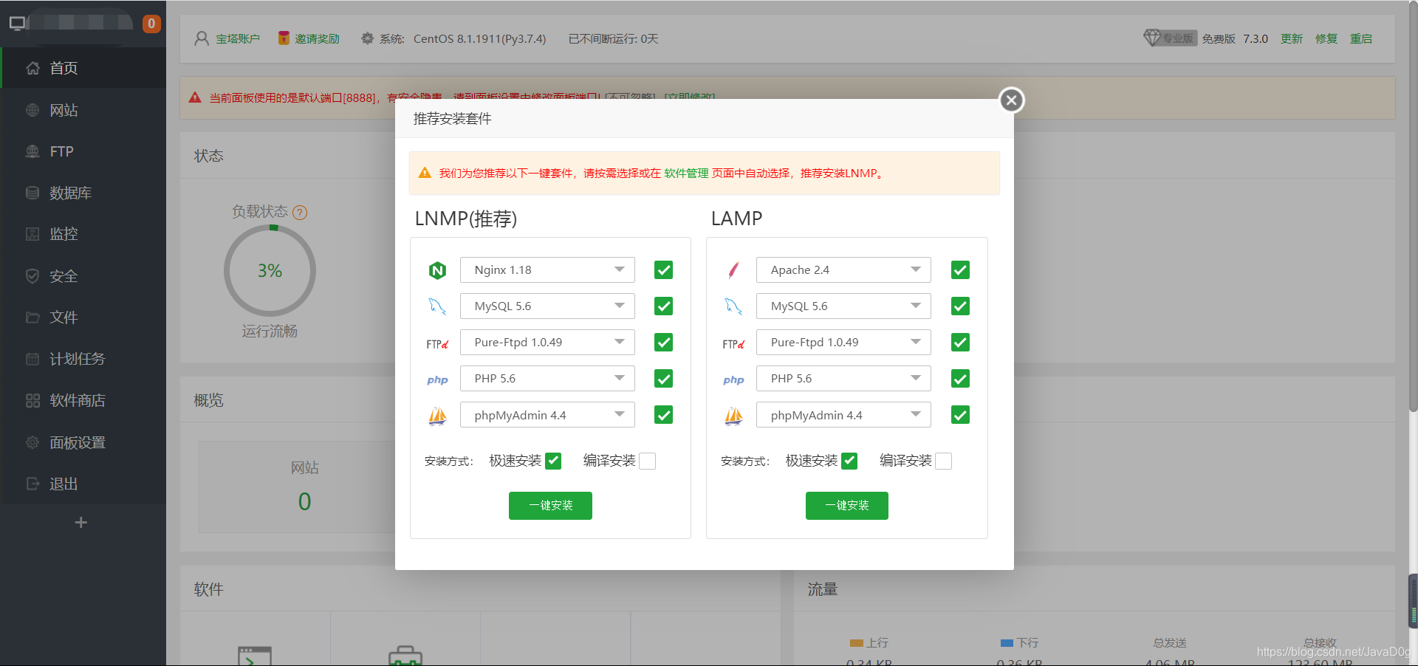1418x666 pixels.
Task: Click the Nginx logo icon in LNMP
Action: 437,270
